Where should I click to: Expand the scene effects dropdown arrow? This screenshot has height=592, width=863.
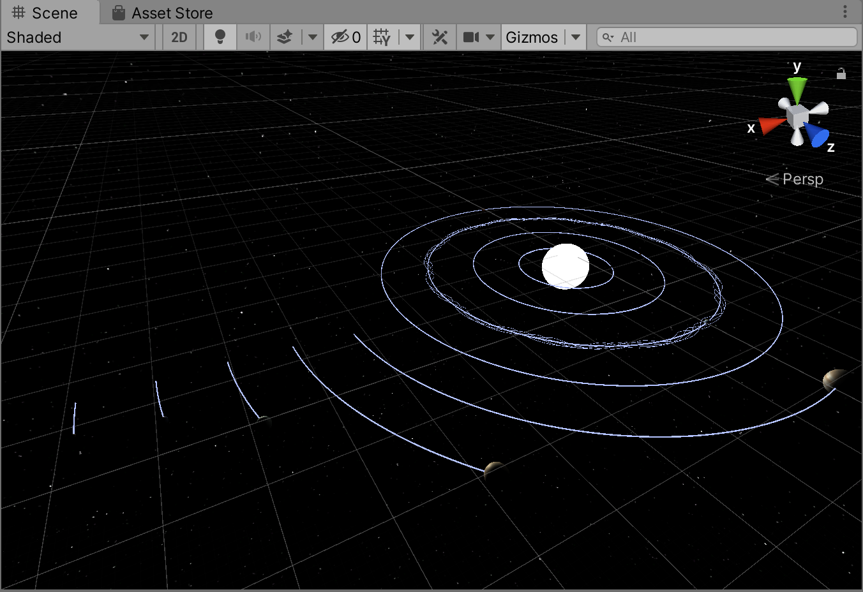pyautogui.click(x=313, y=37)
